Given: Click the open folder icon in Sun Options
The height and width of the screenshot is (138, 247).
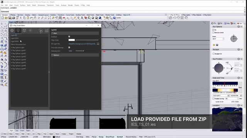Looking at the screenshot, I should pyautogui.click(x=214, y=45).
